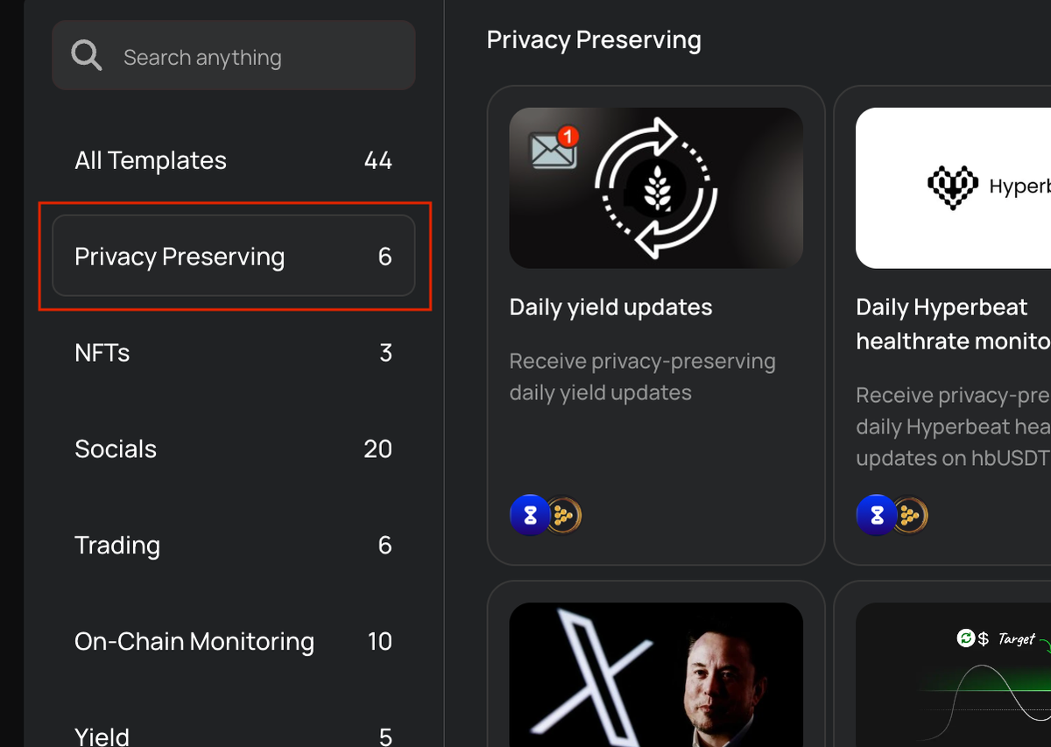This screenshot has height=747, width=1051.
Task: Click the circular arrows wheat icon
Action: 656,188
